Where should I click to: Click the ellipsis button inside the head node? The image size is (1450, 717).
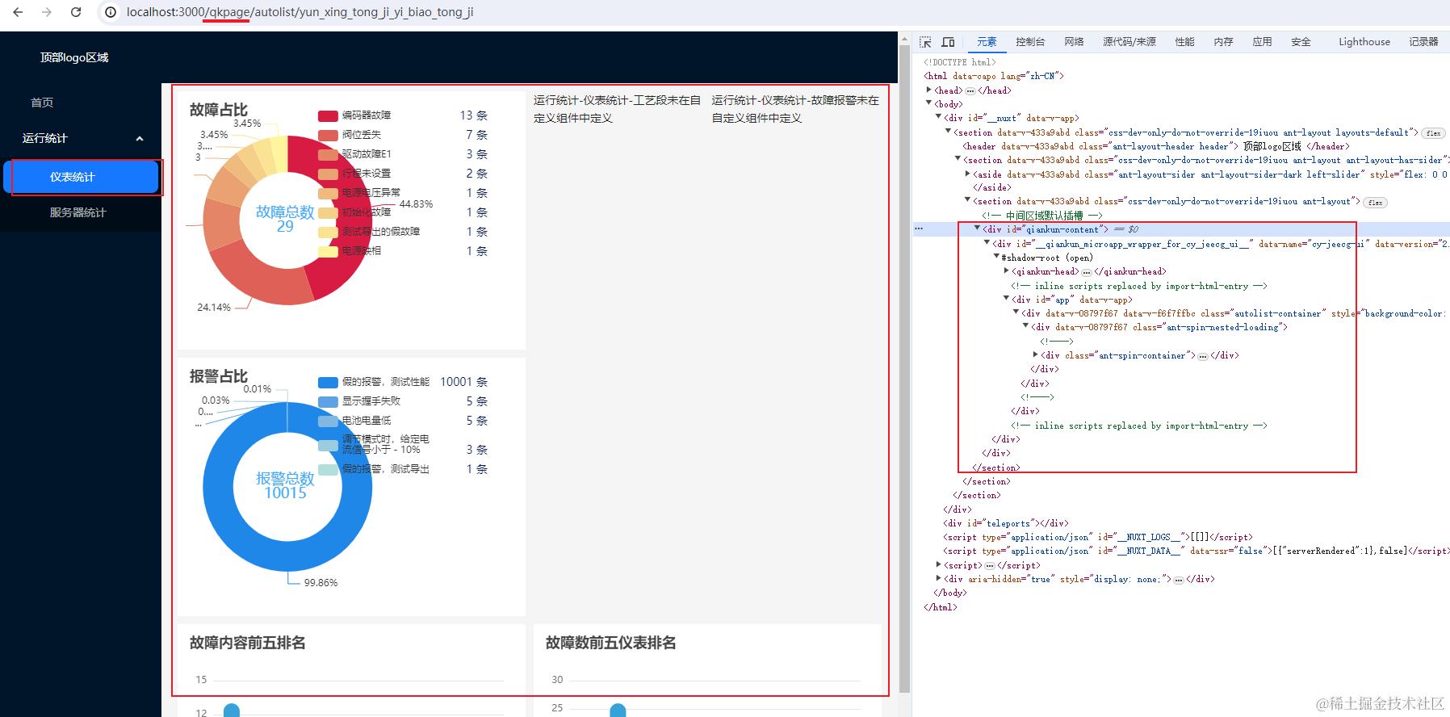click(x=970, y=91)
